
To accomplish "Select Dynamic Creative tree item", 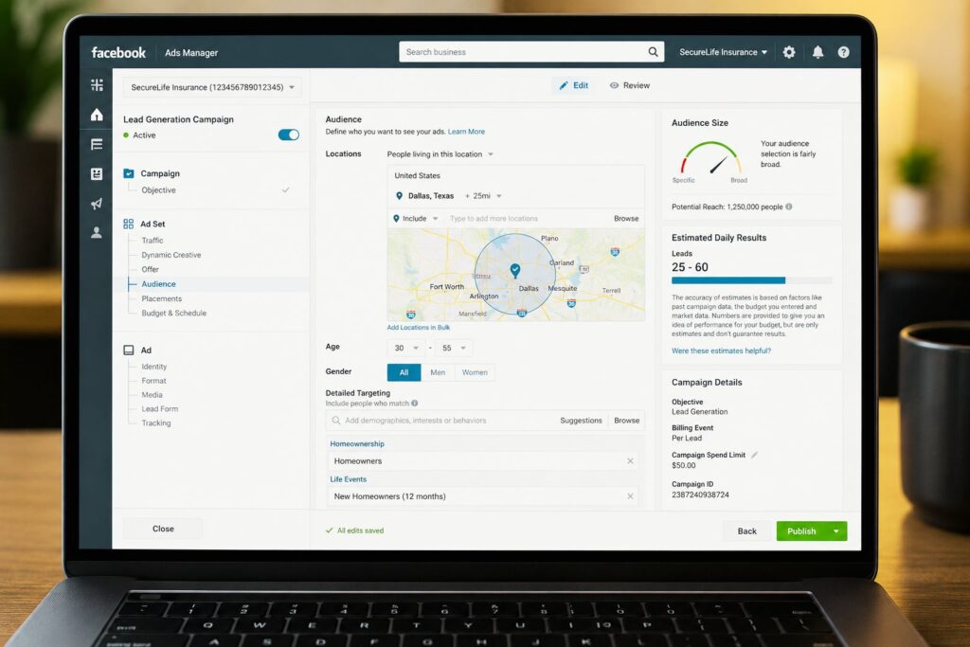I will point(171,255).
